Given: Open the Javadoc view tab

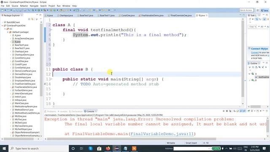Looking at the screenshot, I should click(63, 111).
